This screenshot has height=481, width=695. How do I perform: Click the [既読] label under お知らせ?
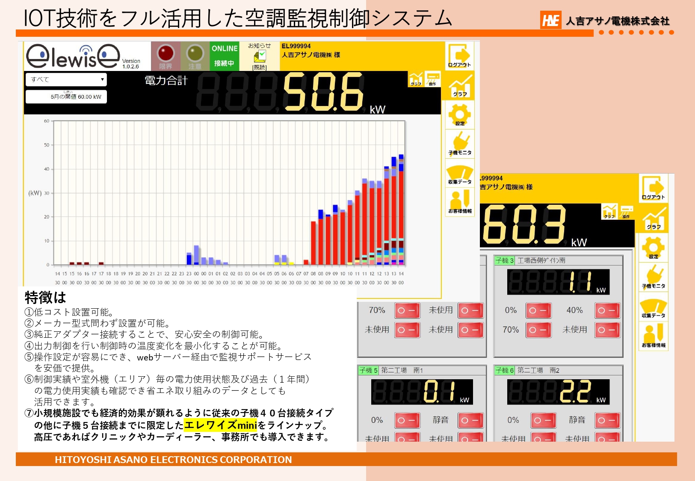tap(260, 67)
